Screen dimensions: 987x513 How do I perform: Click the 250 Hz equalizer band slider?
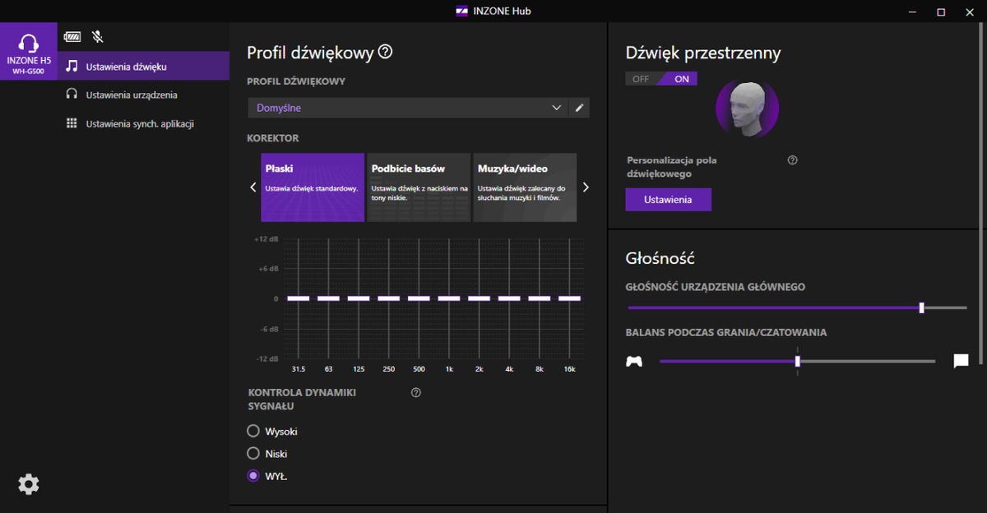click(x=389, y=298)
